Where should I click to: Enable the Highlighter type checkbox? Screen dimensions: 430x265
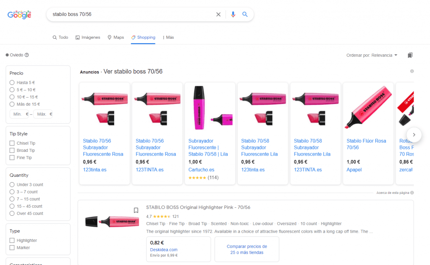click(x=12, y=240)
